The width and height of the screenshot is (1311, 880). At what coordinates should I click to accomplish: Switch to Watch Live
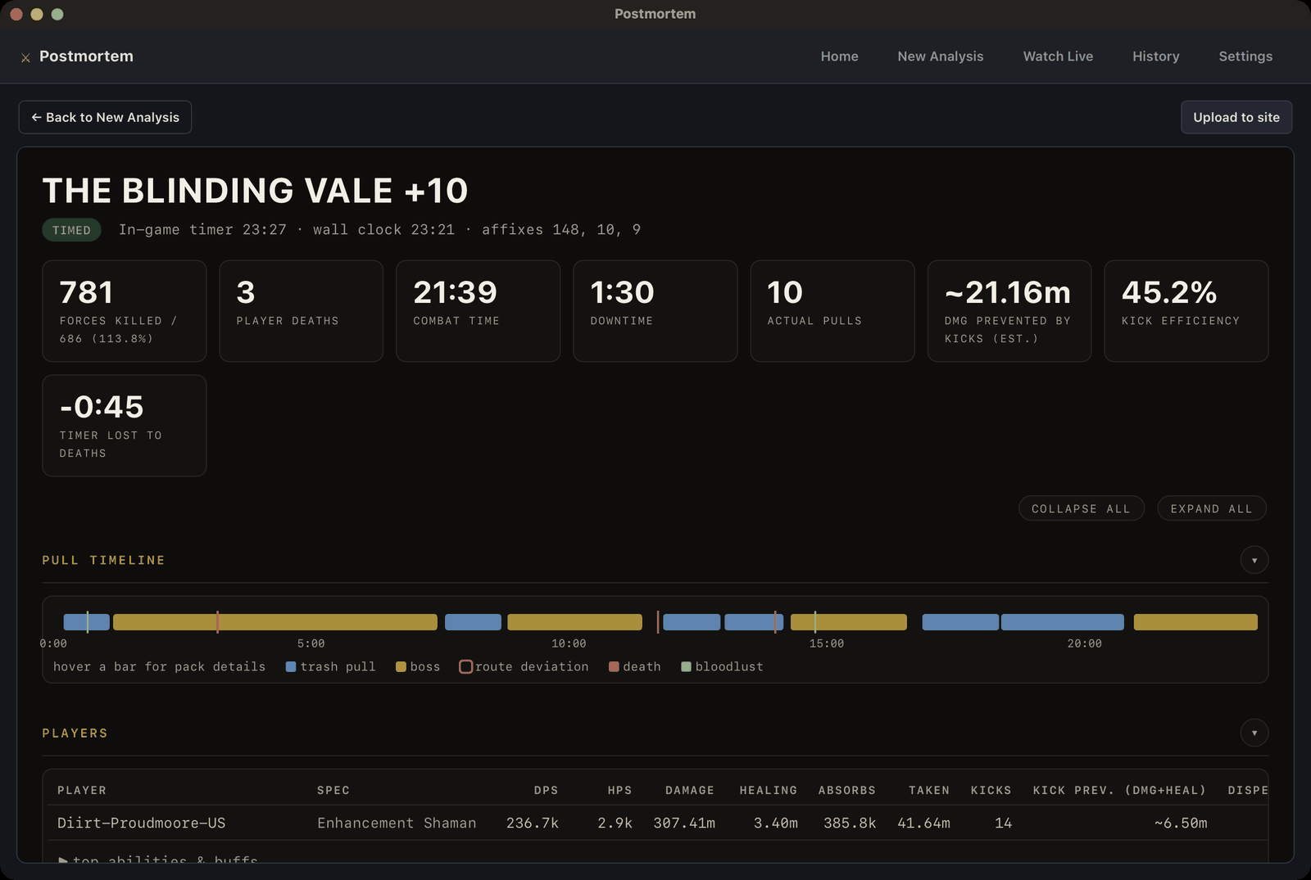[x=1058, y=56]
